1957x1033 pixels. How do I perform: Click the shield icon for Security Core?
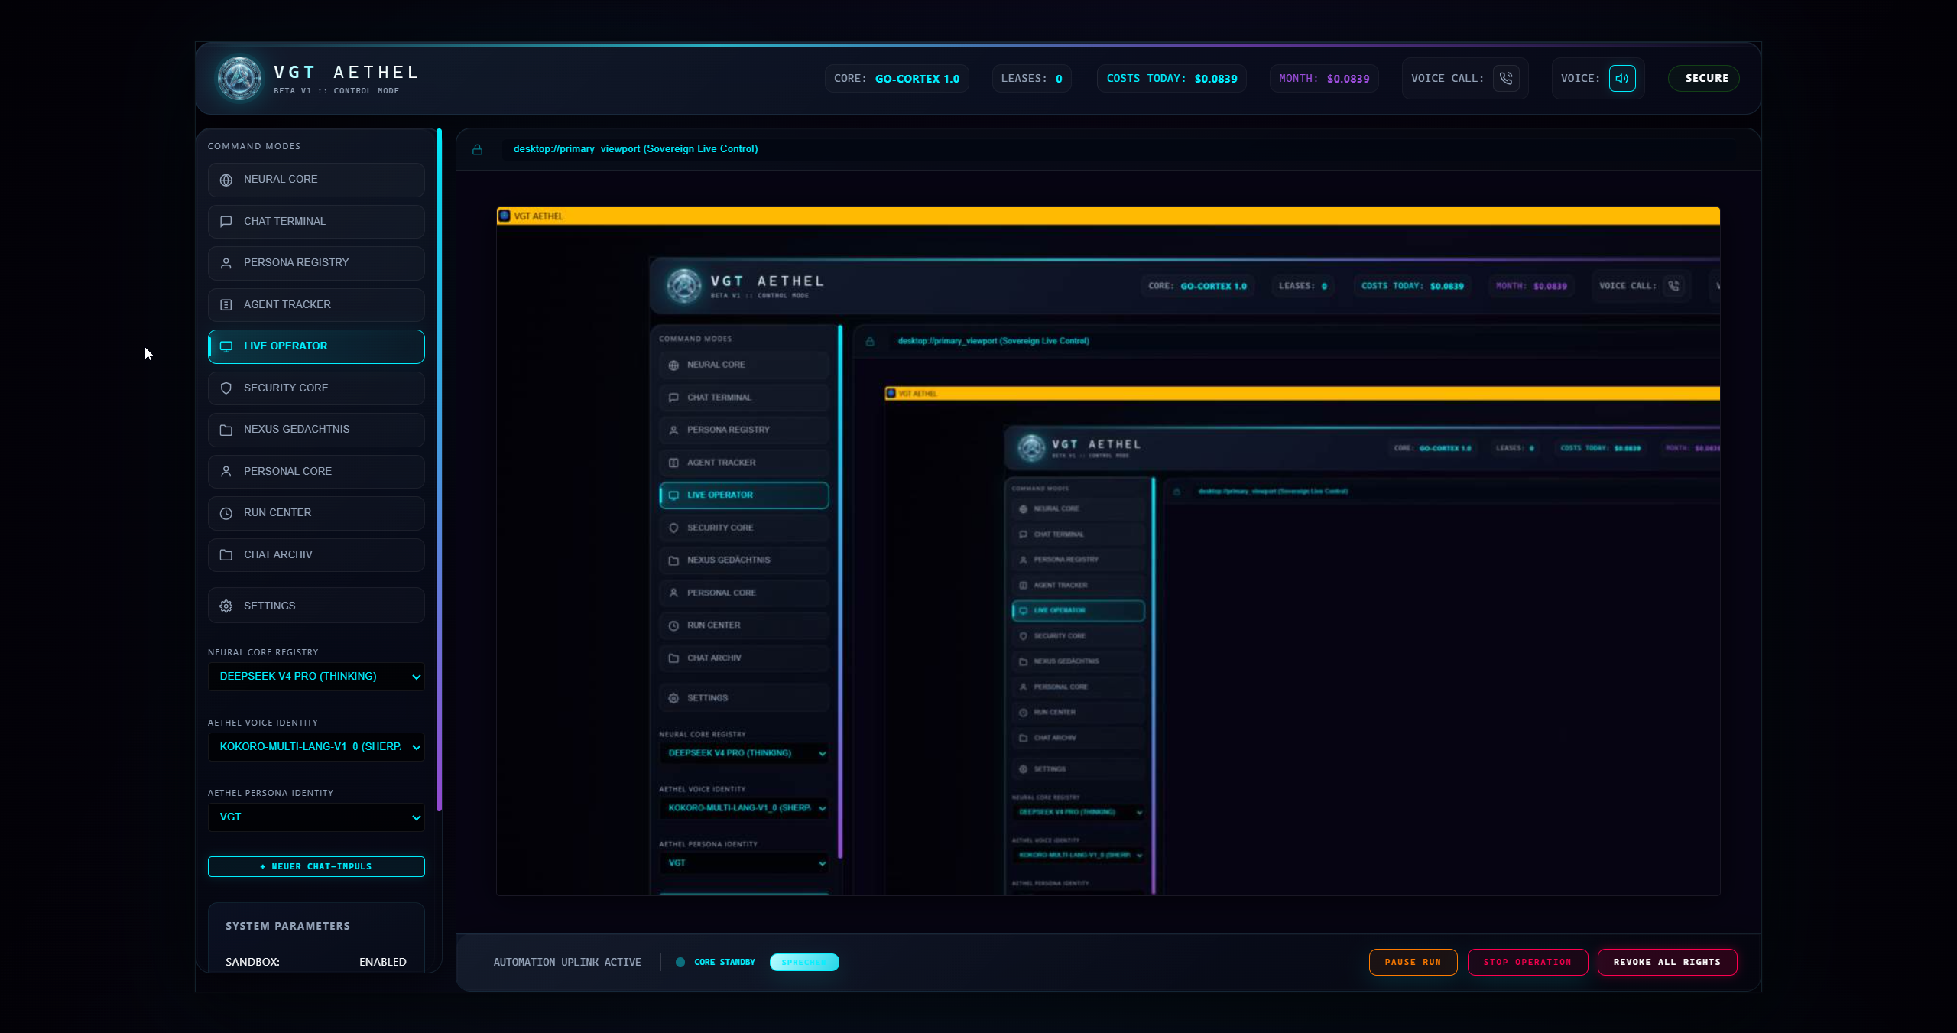pos(226,388)
